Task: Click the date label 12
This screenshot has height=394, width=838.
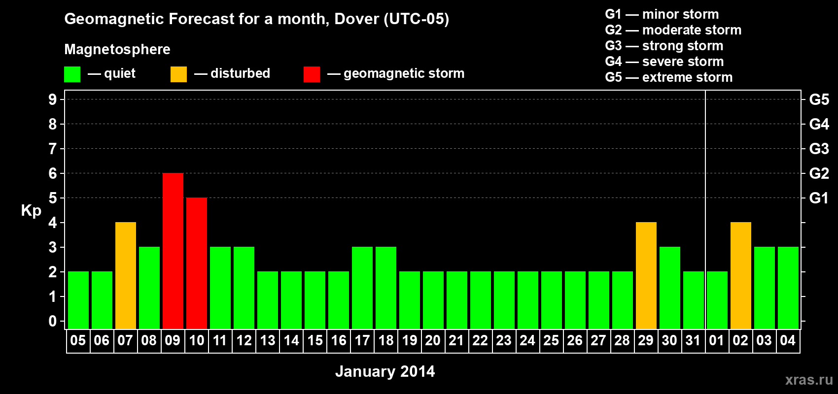Action: coord(244,341)
